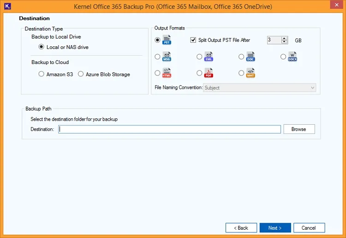Click the 'Split Output PST File After' label
The height and width of the screenshot is (238, 346).
[224, 40]
